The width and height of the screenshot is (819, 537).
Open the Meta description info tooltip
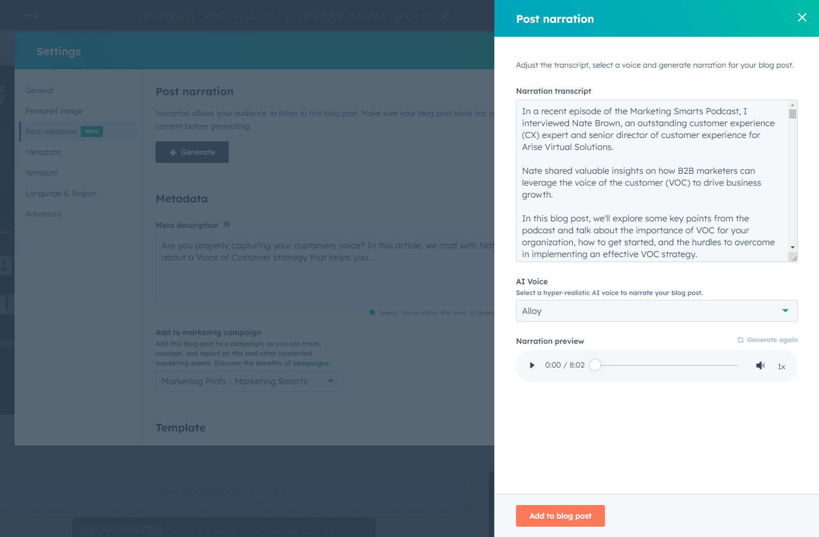pyautogui.click(x=227, y=224)
